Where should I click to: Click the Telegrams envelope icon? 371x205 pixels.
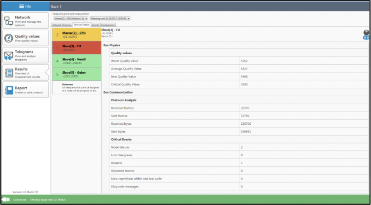click(x=9, y=55)
